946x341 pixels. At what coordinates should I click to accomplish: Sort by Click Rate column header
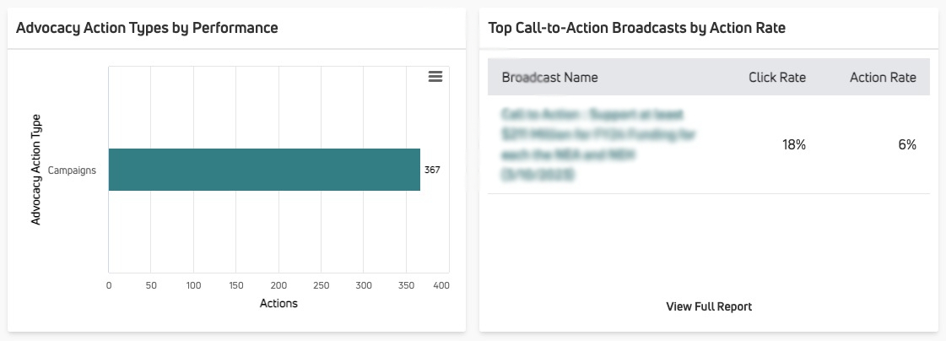(777, 78)
